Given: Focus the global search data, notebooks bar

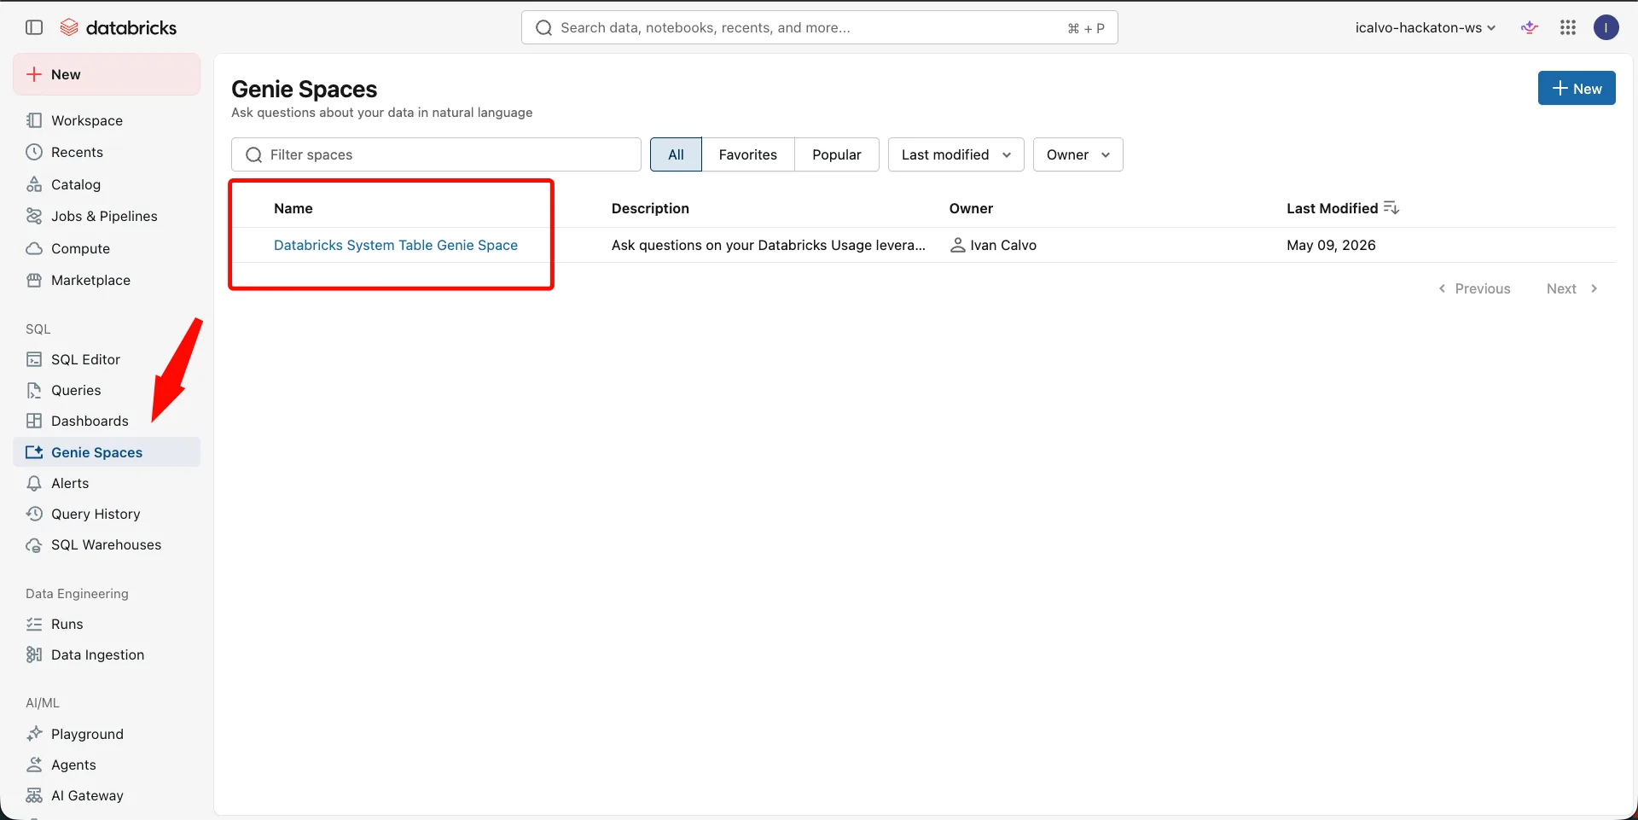Looking at the screenshot, I should pyautogui.click(x=819, y=27).
